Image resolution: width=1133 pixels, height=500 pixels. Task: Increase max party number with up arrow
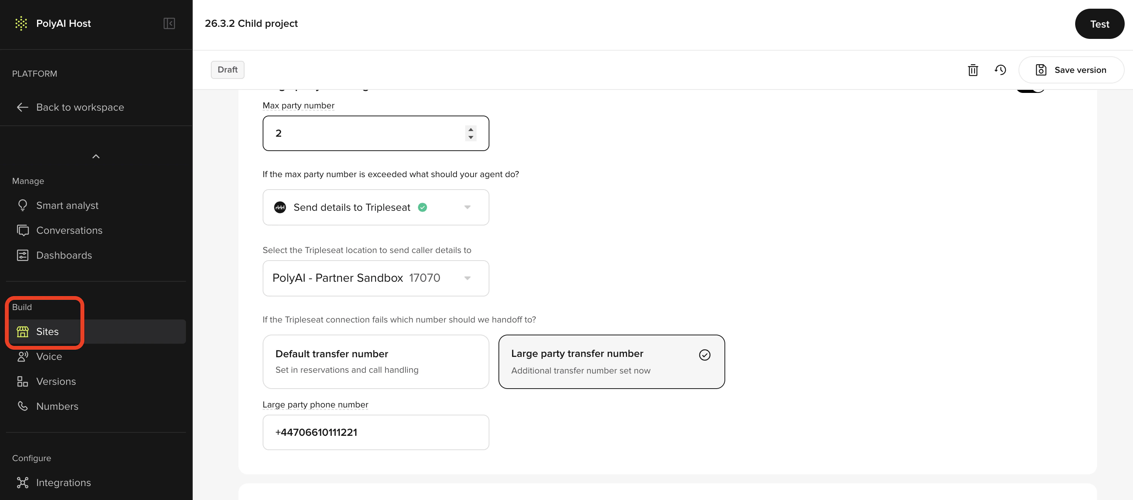(x=471, y=130)
